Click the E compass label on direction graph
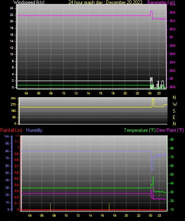 point(174,117)
